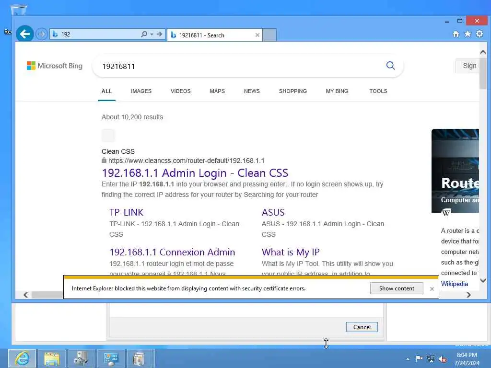Open the MY BING tab

point(337,91)
